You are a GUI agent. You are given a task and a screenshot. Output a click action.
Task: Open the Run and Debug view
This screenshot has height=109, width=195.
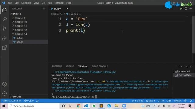point(5,38)
